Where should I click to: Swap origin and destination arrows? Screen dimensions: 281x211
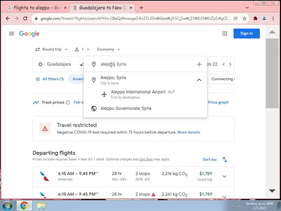click(82, 64)
